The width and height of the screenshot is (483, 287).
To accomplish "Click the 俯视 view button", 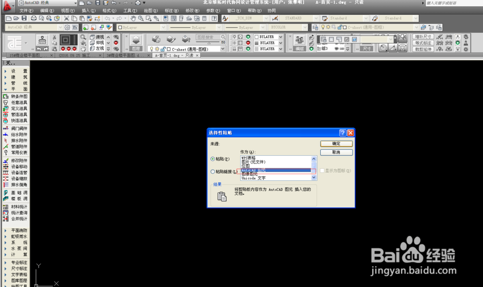I will point(97,37).
